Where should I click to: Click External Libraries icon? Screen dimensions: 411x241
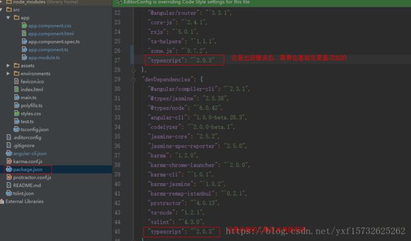(2, 201)
